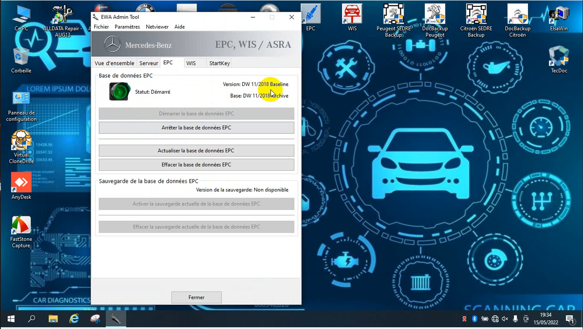Open DocBackup Peugeot desktop icon

435,20
